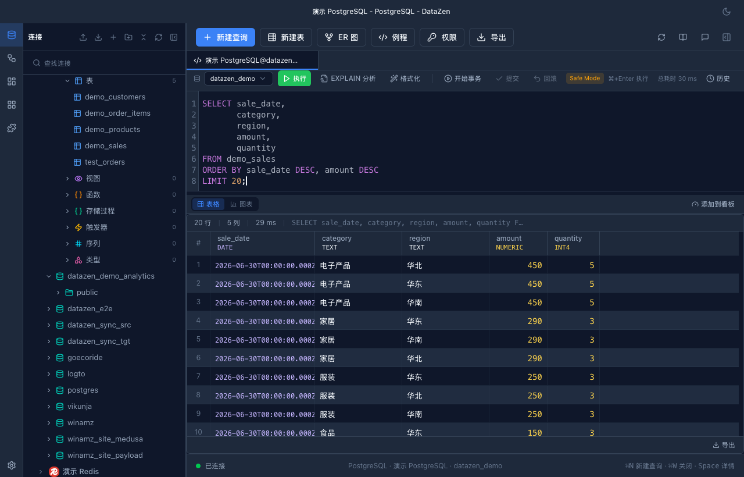
Task: Click 新建查询 button
Action: click(x=226, y=37)
